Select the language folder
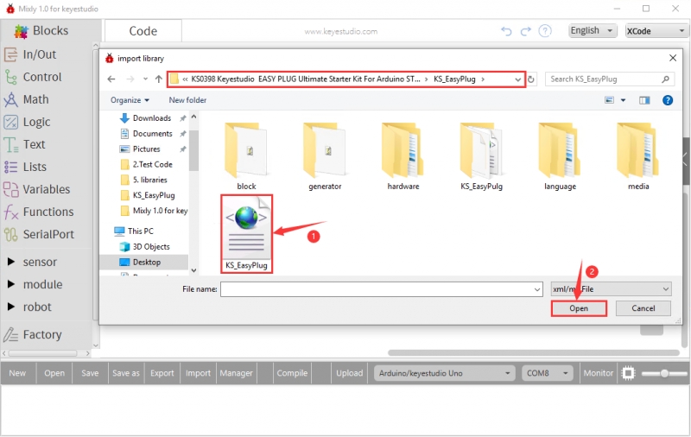This screenshot has width=691, height=437. pos(560,157)
